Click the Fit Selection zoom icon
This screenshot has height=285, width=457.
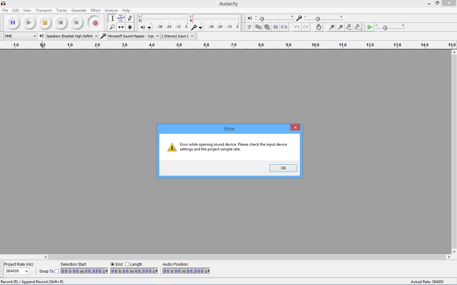[x=349, y=27]
